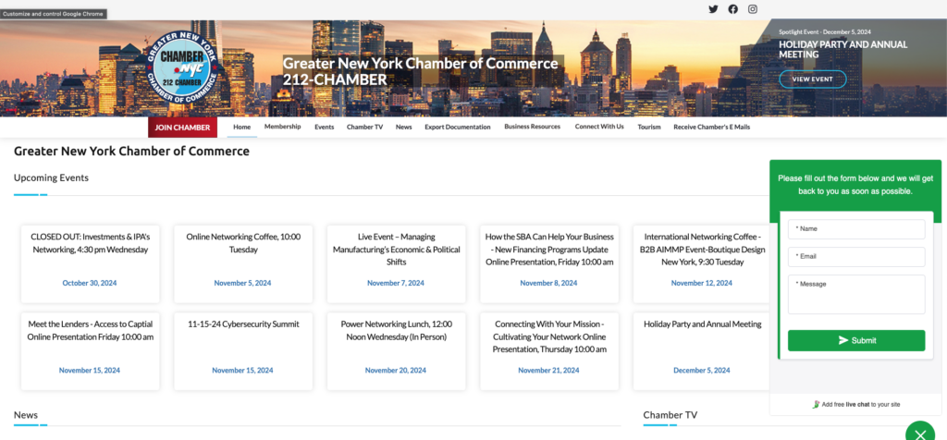The image size is (947, 440).
Task: Open the Add free live chat link
Action: coord(855,404)
